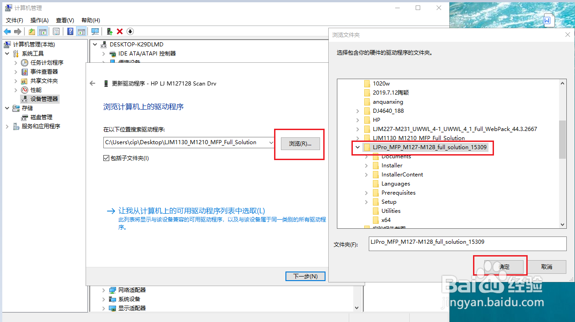Select the 共享文件夹 node
The width and height of the screenshot is (575, 322).
click(44, 81)
